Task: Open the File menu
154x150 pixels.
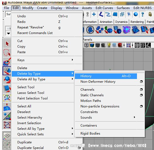Action: pos(6,8)
